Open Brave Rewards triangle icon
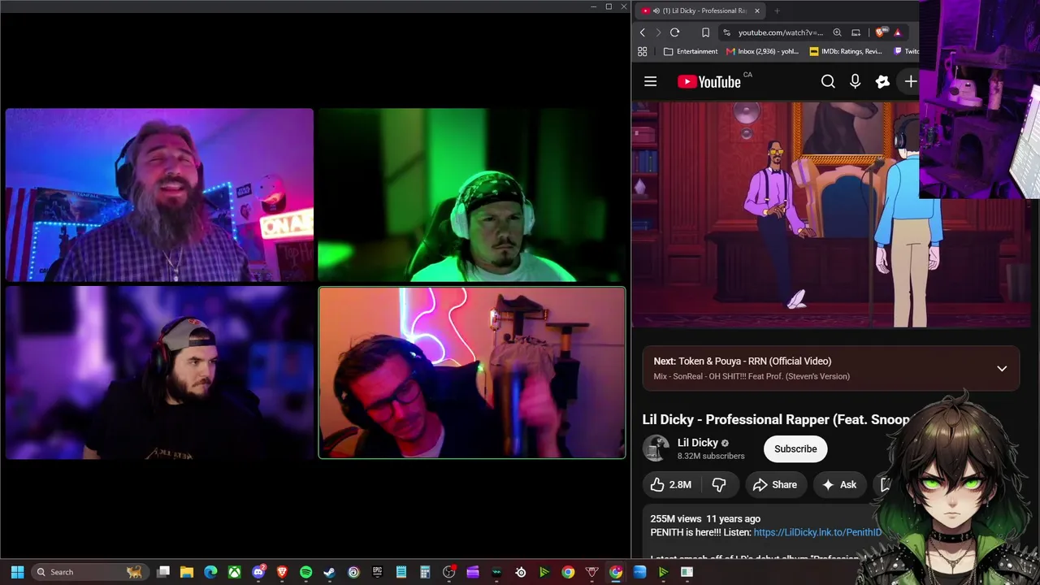Screen dimensions: 1040x585 tap(897, 32)
